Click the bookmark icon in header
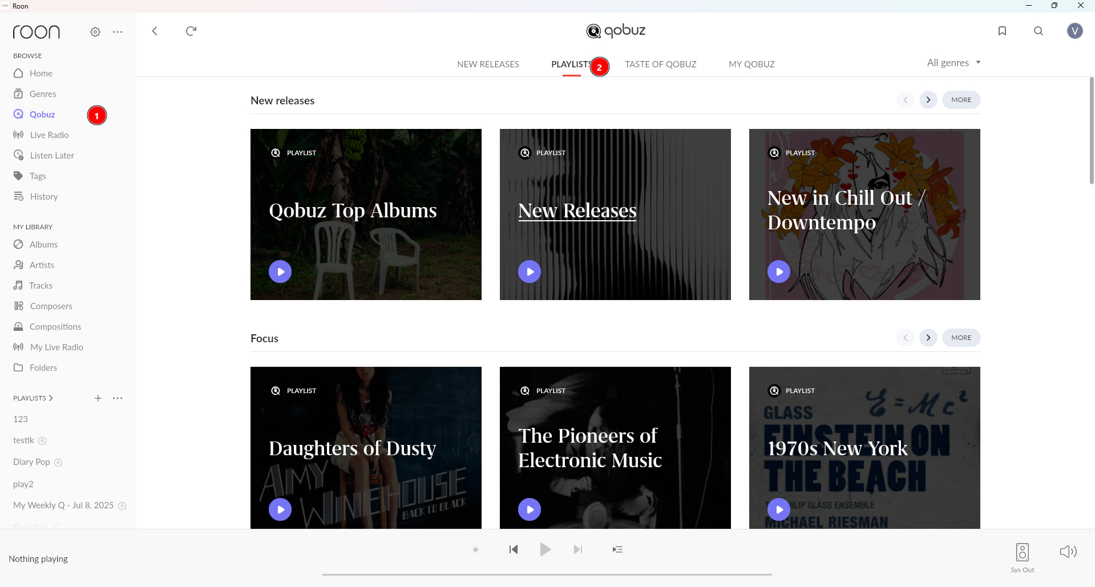Image resolution: width=1095 pixels, height=587 pixels. pos(1002,31)
